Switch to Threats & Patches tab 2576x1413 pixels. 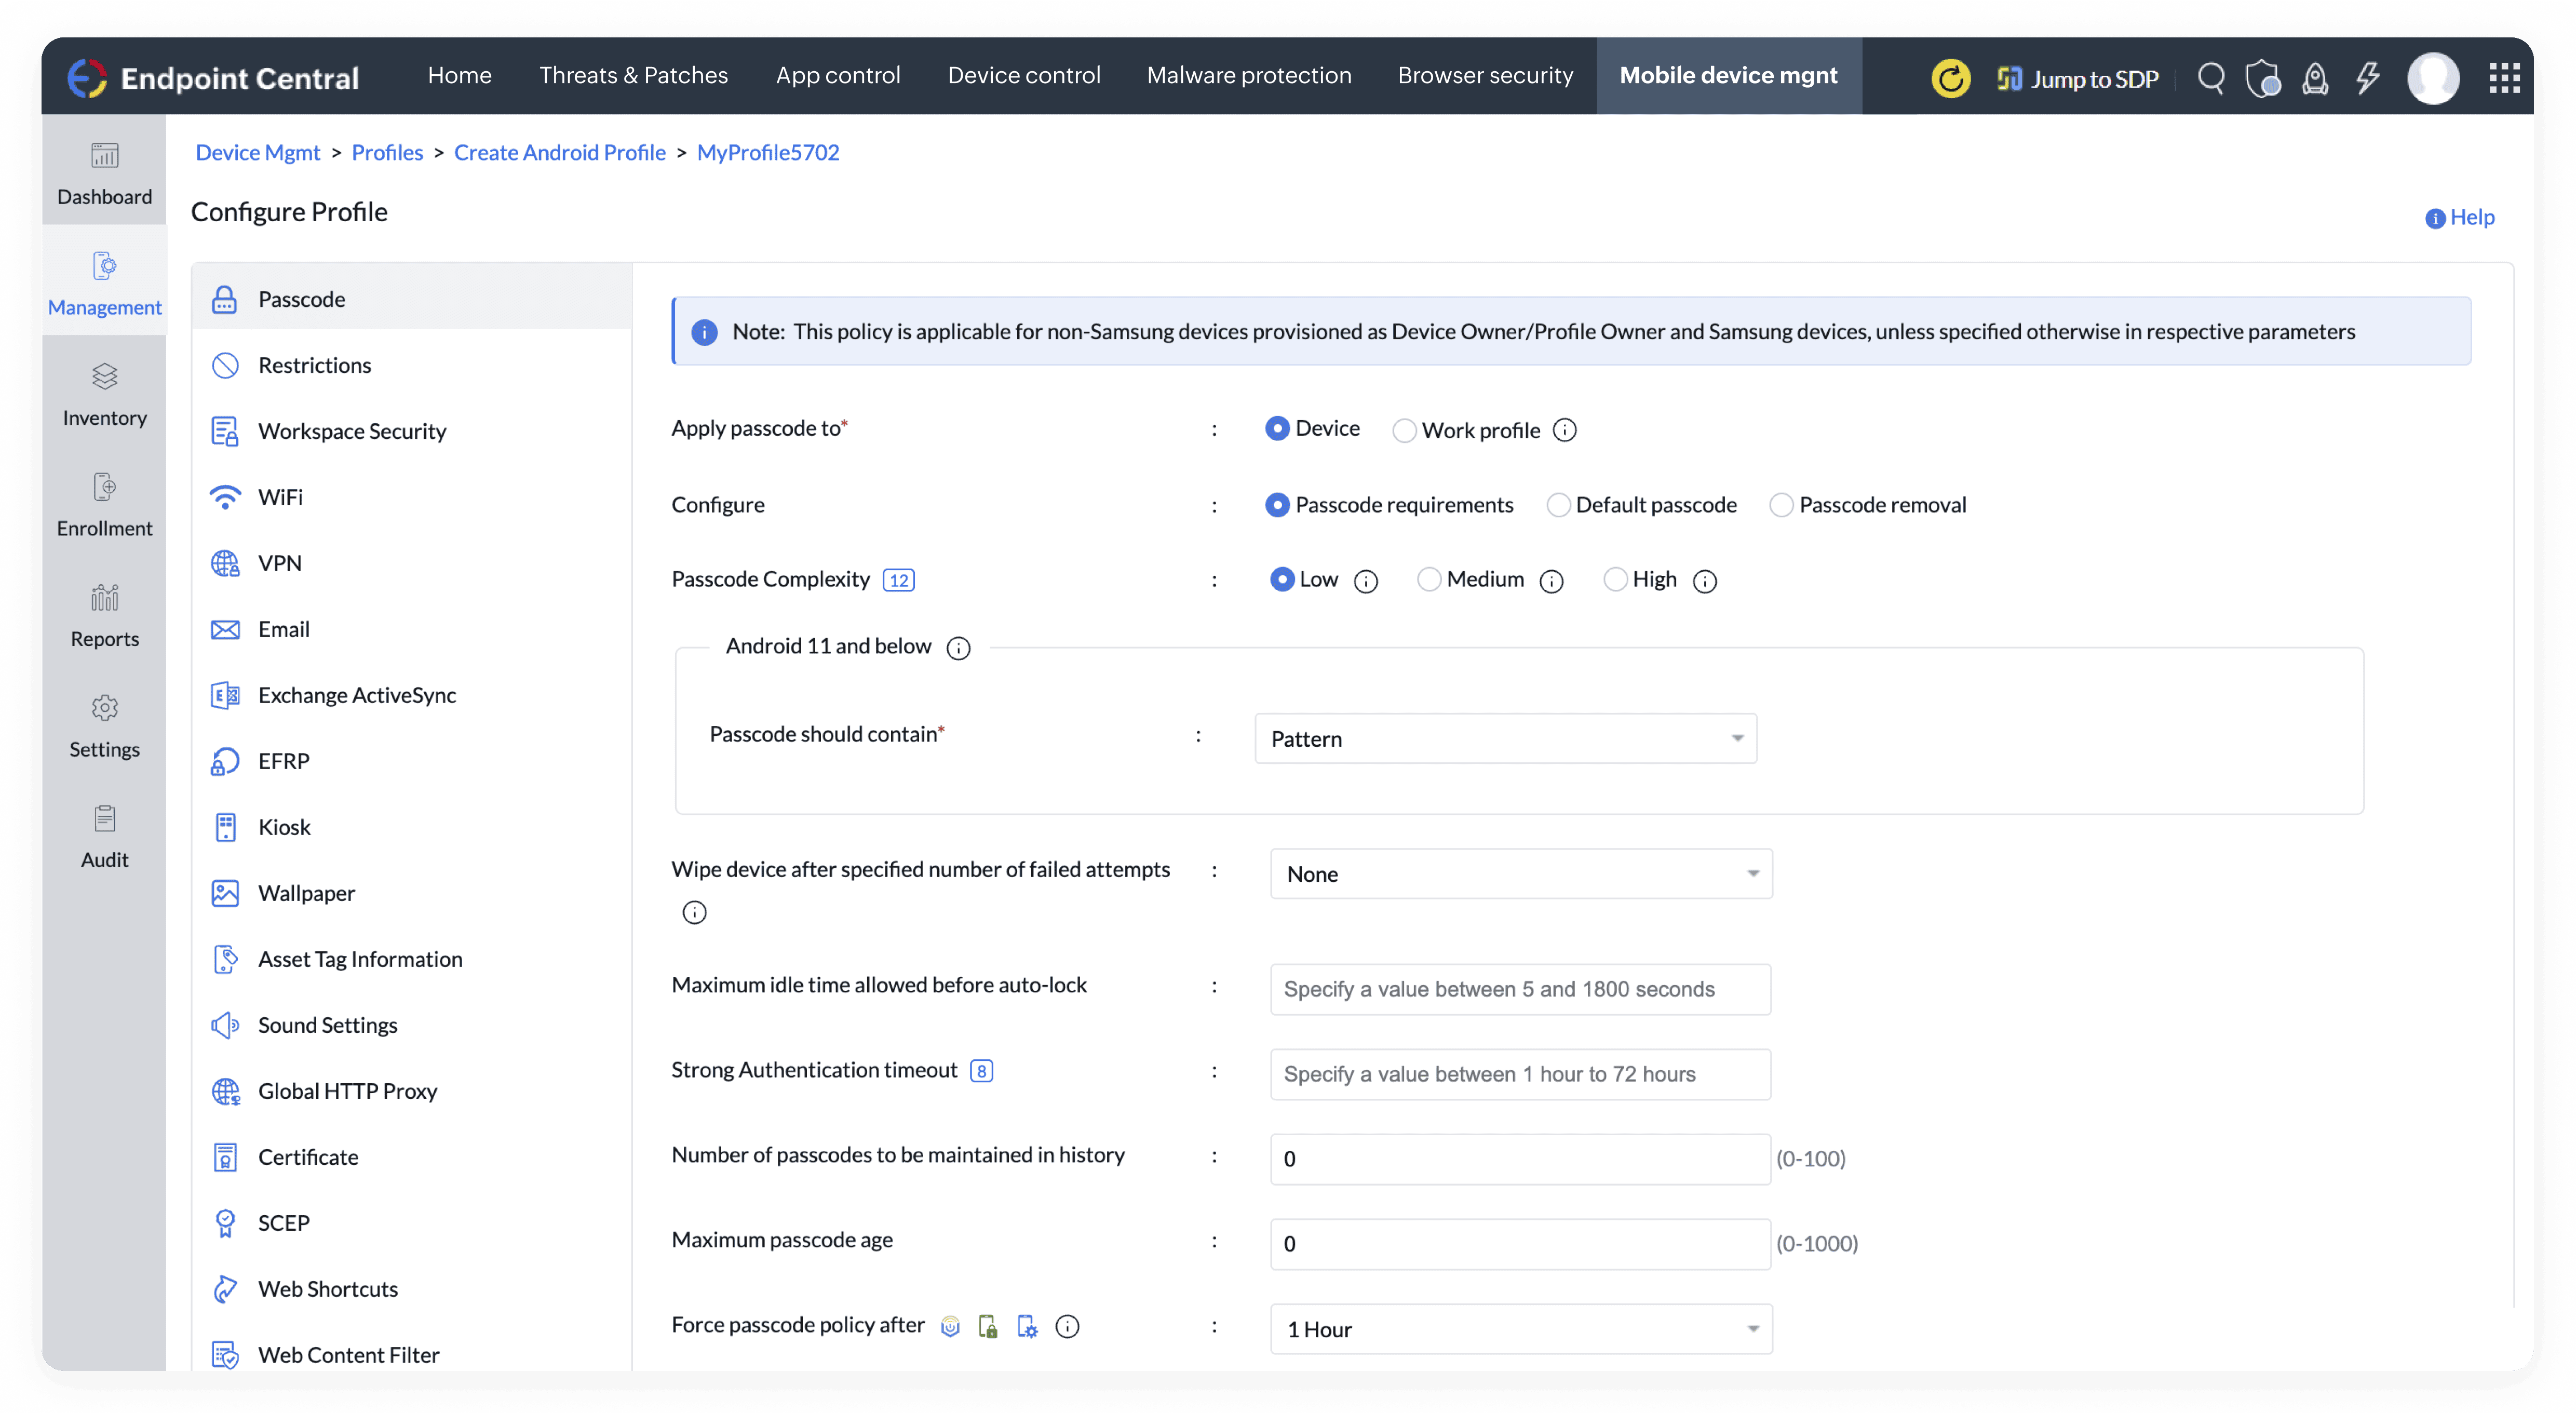[x=633, y=75]
